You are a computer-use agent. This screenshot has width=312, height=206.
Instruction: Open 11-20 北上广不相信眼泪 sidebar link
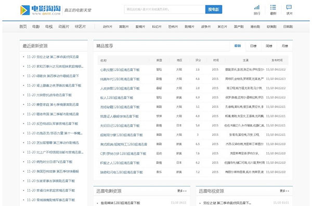pos(55,152)
